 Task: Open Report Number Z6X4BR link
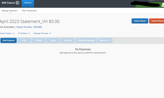[29, 27]
